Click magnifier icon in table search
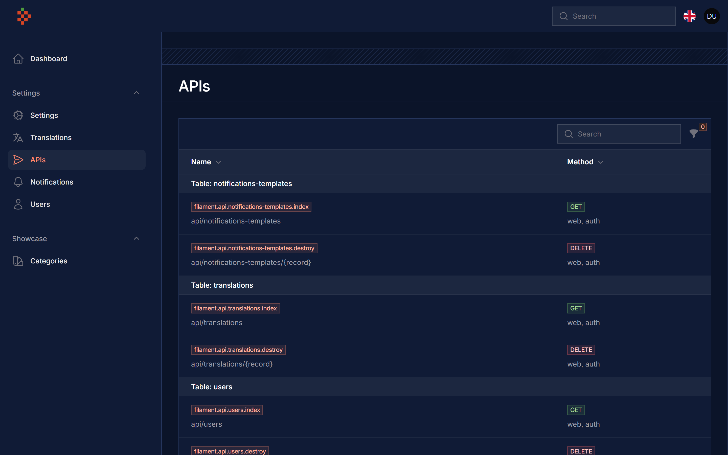The width and height of the screenshot is (728, 455). pos(568,134)
